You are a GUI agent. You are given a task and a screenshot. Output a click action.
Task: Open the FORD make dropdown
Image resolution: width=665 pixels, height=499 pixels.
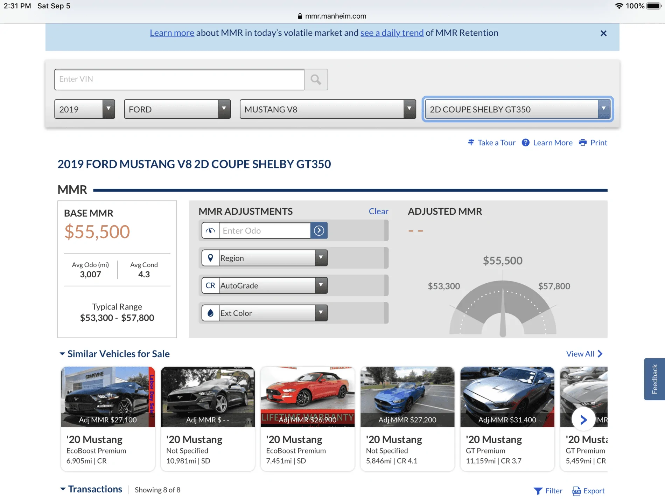pos(177,109)
